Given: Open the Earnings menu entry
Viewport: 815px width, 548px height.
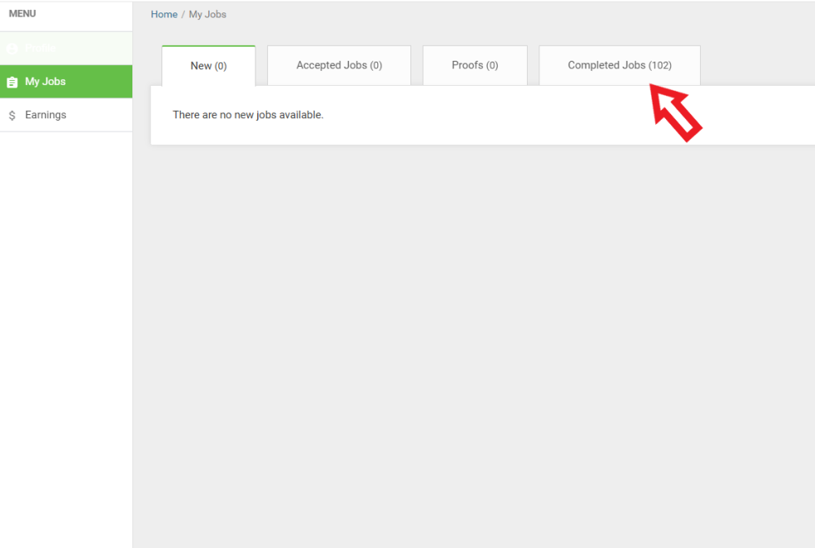Looking at the screenshot, I should pyautogui.click(x=45, y=115).
